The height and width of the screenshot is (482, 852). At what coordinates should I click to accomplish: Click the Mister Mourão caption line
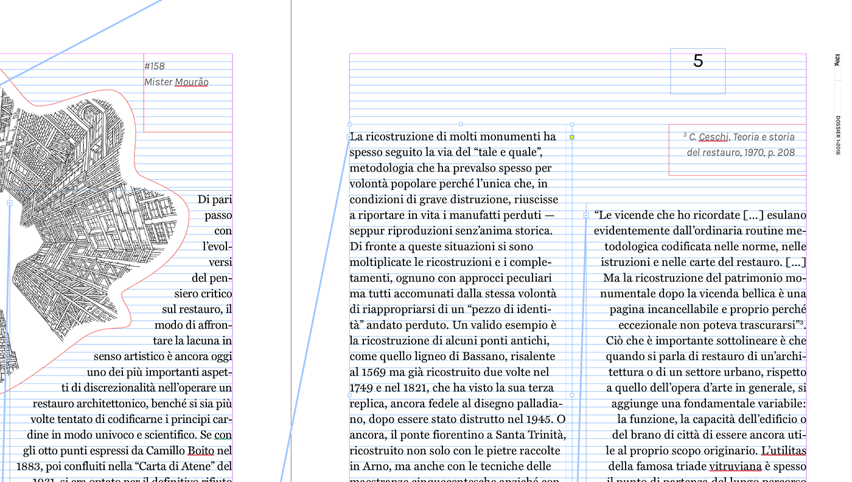176,82
